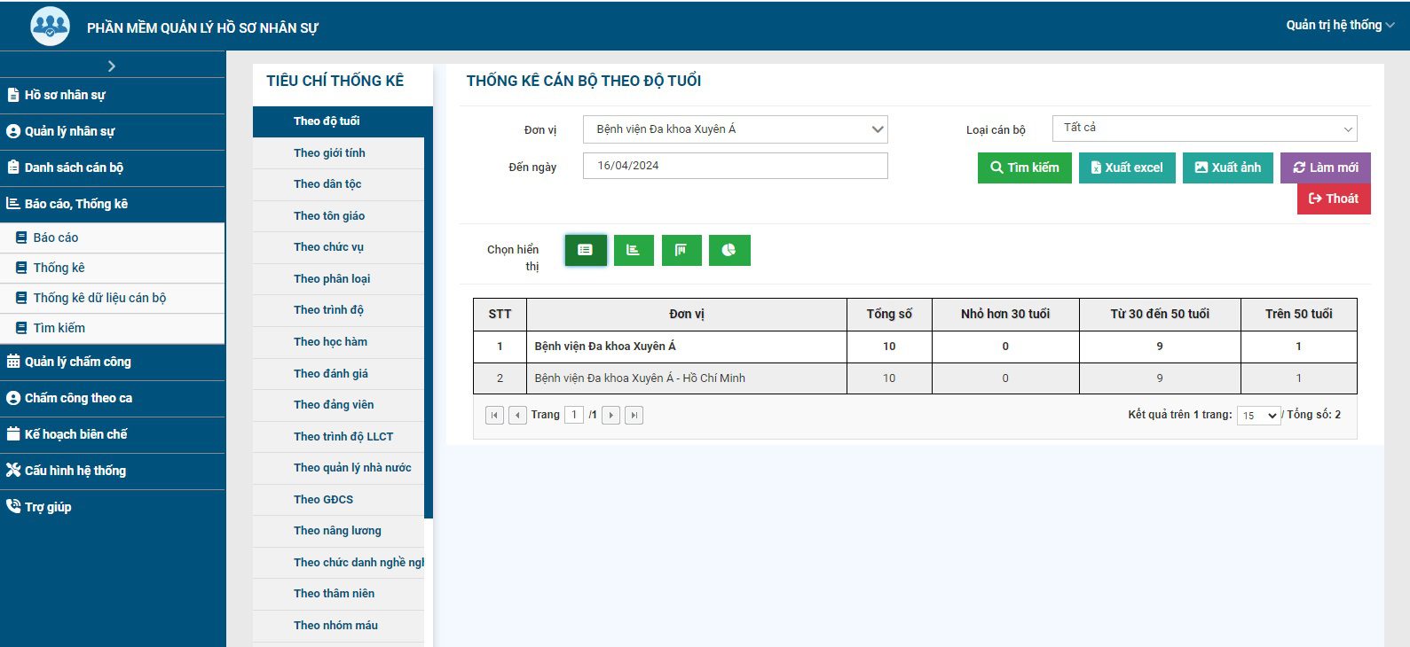Click the Tìm kiếm search button
The image size is (1410, 647).
point(1024,168)
